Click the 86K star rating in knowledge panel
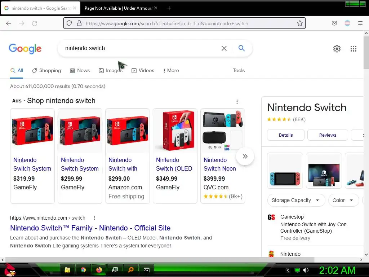 [x=286, y=119]
